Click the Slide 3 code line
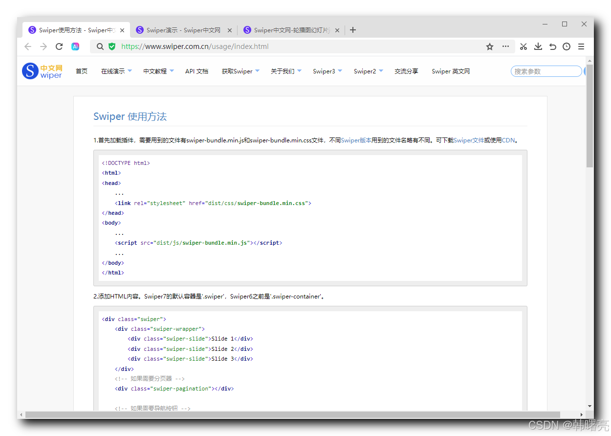Viewport: 611px width, 436px height. 191,359
